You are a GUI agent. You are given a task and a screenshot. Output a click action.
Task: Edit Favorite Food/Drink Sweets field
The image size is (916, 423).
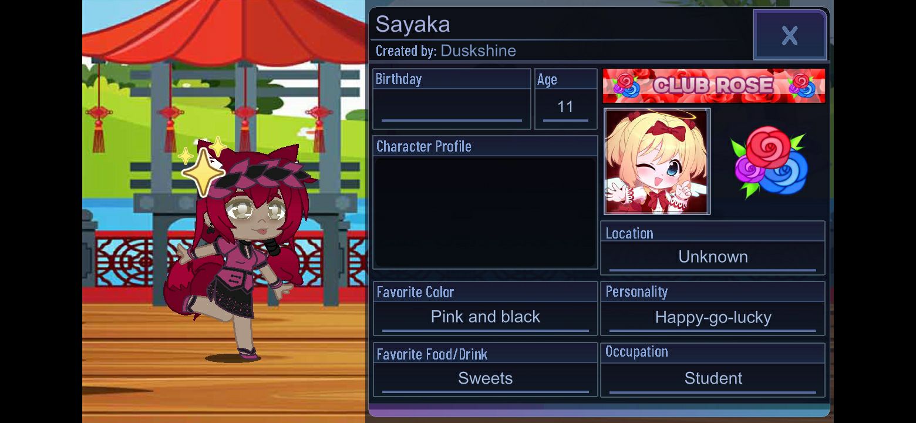click(x=485, y=378)
